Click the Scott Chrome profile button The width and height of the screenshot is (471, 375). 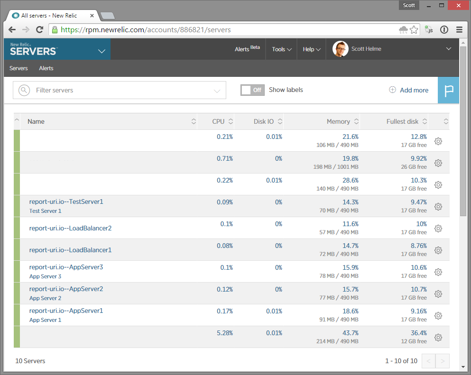409,5
